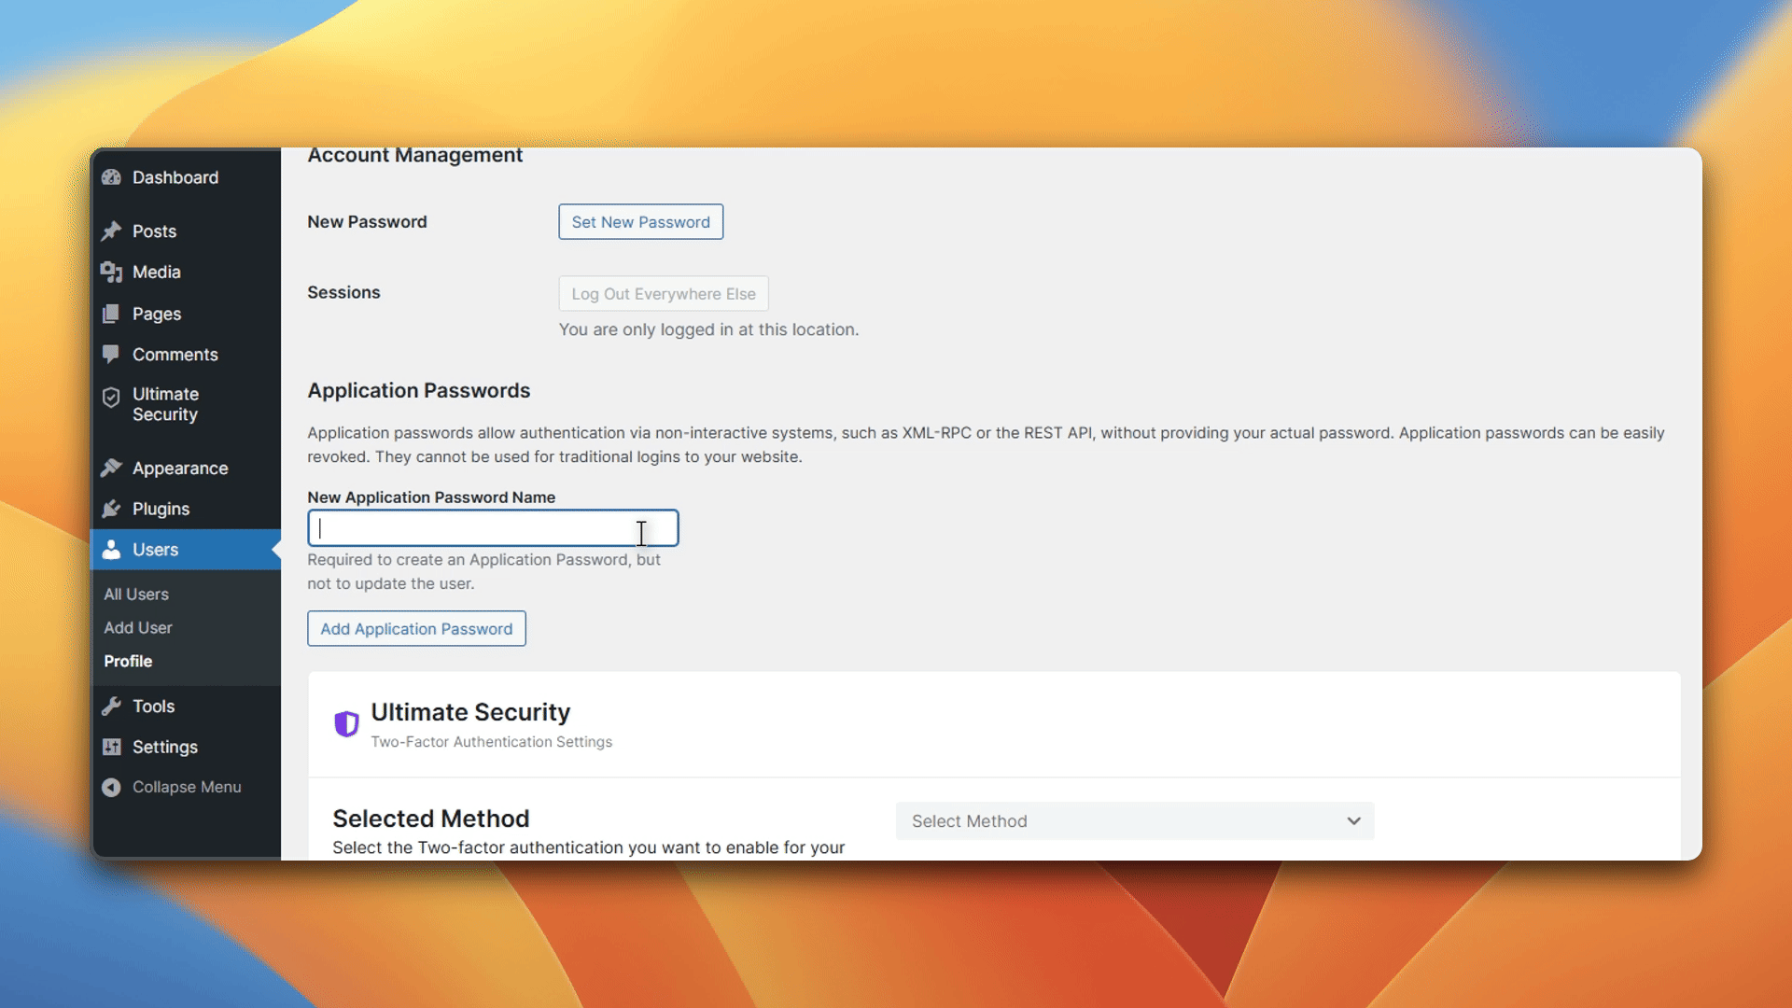Image resolution: width=1792 pixels, height=1008 pixels.
Task: Open the Select Method dropdown
Action: click(1134, 821)
